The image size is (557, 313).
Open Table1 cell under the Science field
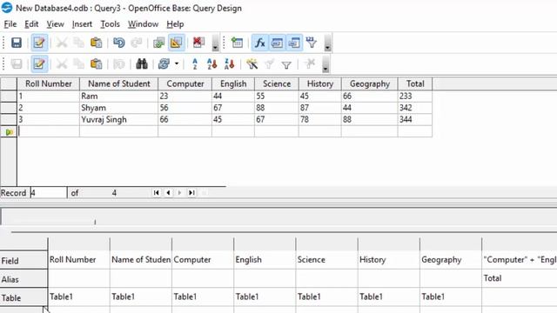click(326, 296)
